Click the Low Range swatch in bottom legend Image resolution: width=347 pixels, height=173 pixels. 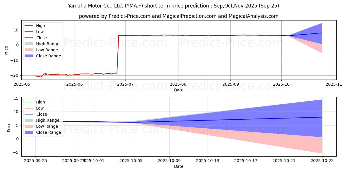[29, 127]
